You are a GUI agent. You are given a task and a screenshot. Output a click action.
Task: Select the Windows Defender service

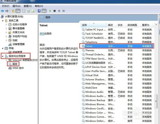pyautogui.click(x=117, y=121)
